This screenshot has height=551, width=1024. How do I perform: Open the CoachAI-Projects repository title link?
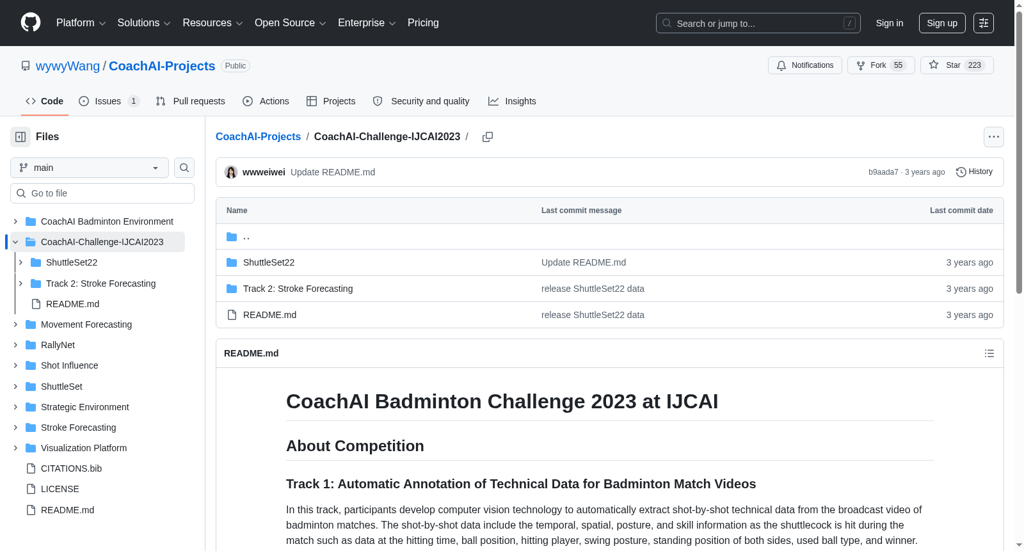coord(162,66)
